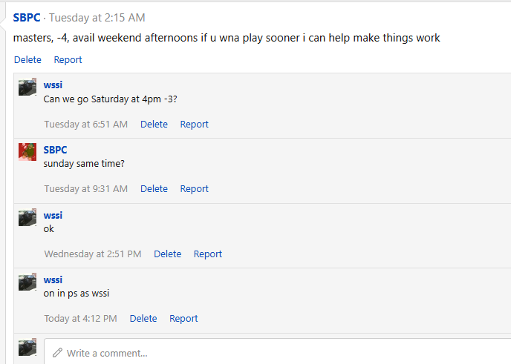The image size is (511, 364).
Task: Open SBPC's profile from post header
Action: pyautogui.click(x=27, y=17)
